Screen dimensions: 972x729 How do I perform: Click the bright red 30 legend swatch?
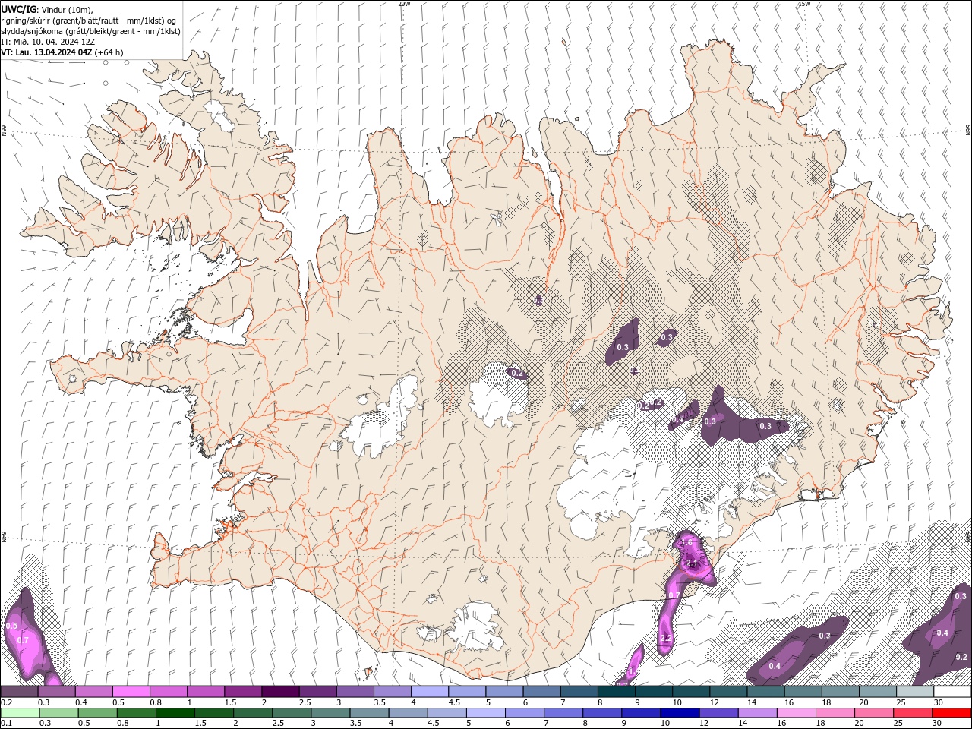tap(952, 713)
